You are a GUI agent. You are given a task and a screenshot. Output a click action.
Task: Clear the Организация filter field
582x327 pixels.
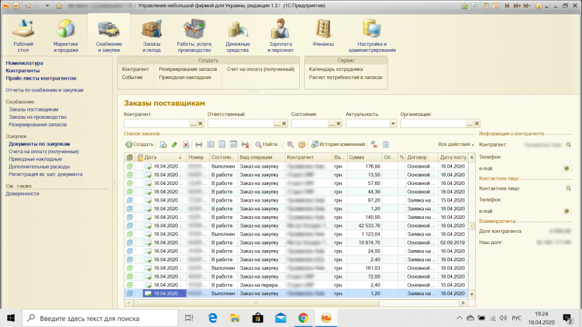coord(476,123)
